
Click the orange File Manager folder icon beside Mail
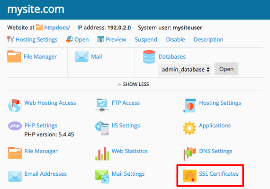point(14,56)
